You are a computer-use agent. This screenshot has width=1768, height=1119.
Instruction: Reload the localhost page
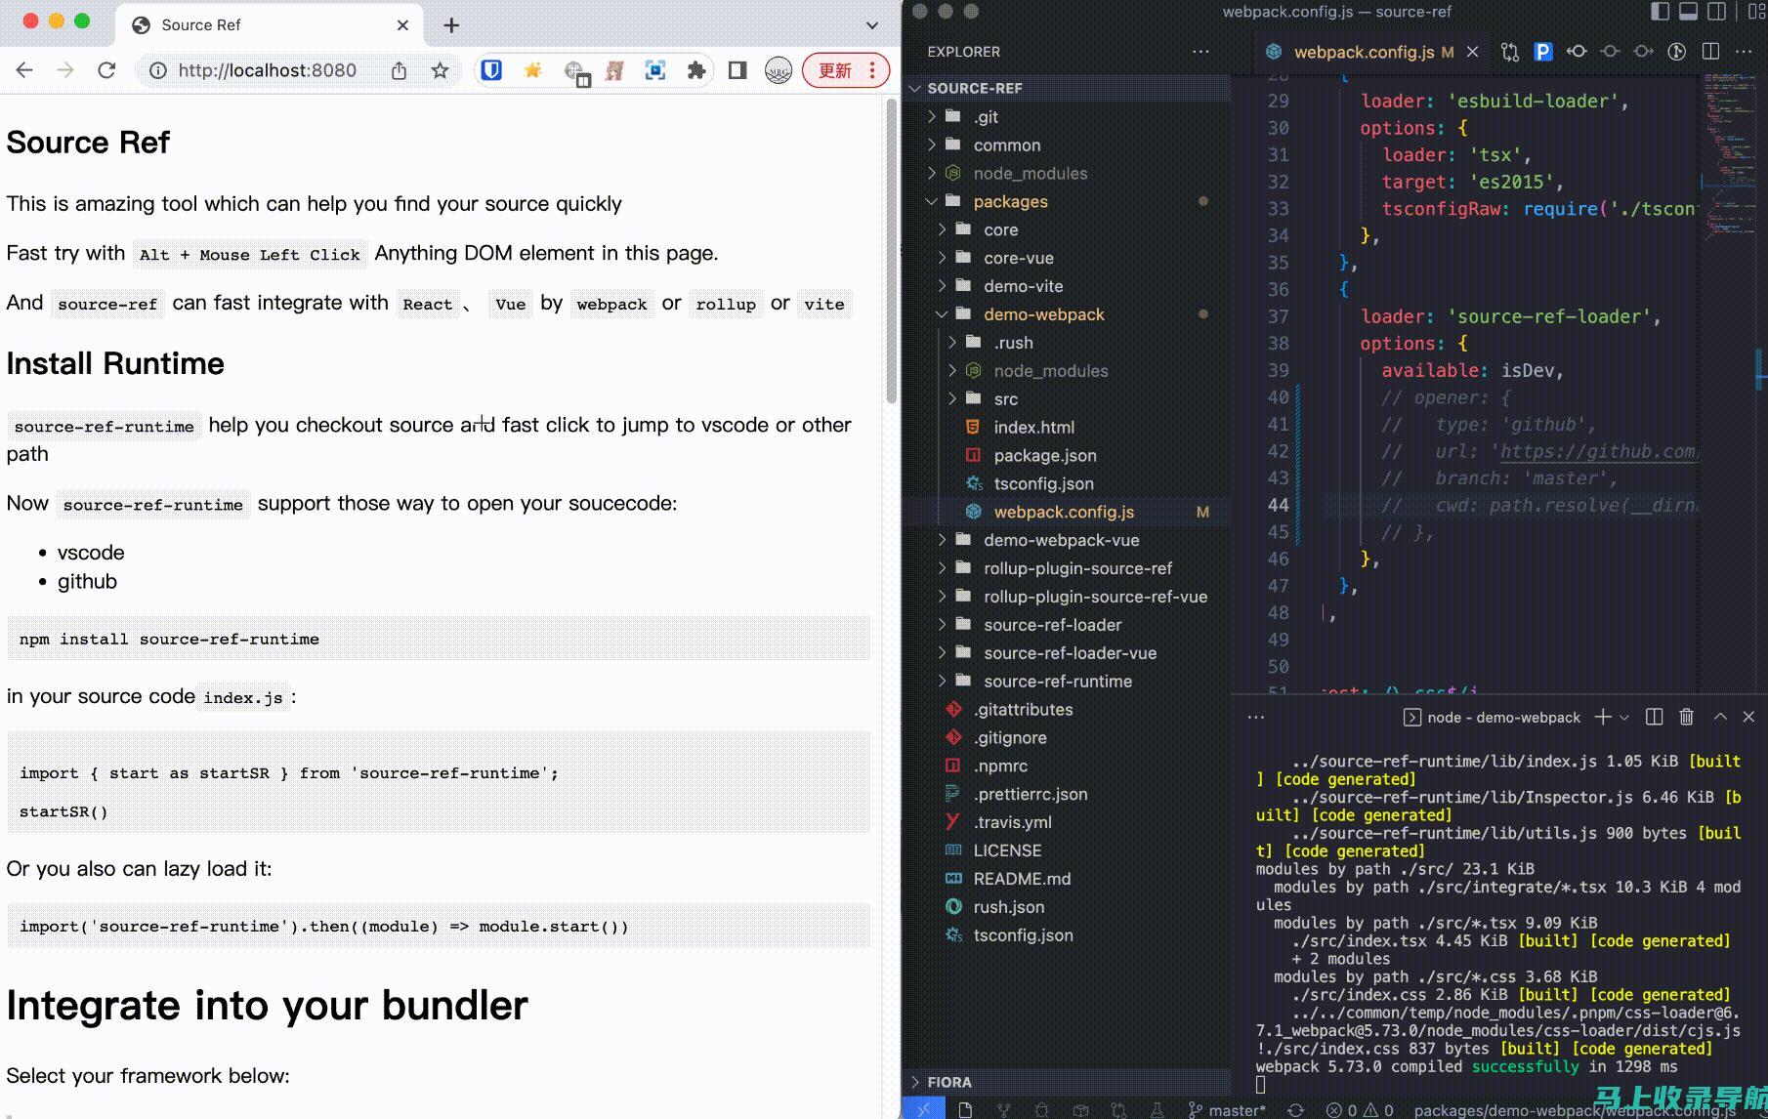[x=106, y=70]
